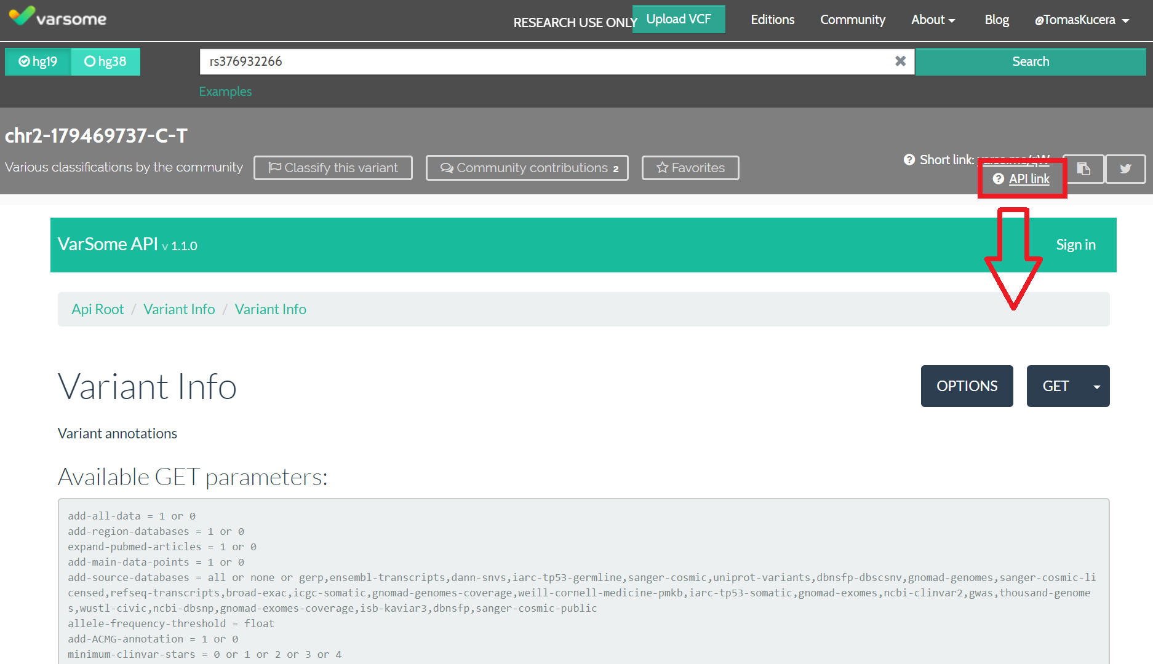
Task: Click the help icon next to API link
Action: (x=999, y=179)
